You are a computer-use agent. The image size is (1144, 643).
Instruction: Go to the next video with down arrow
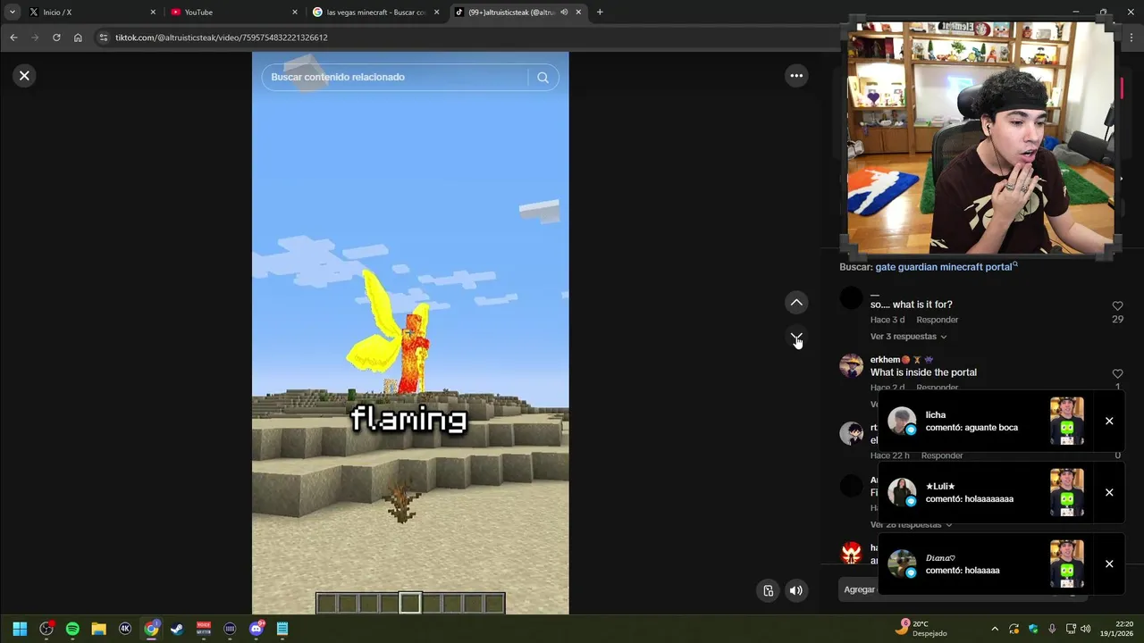point(796,338)
